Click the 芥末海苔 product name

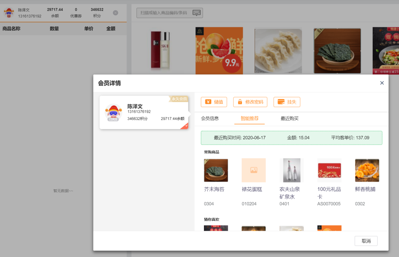click(x=214, y=189)
